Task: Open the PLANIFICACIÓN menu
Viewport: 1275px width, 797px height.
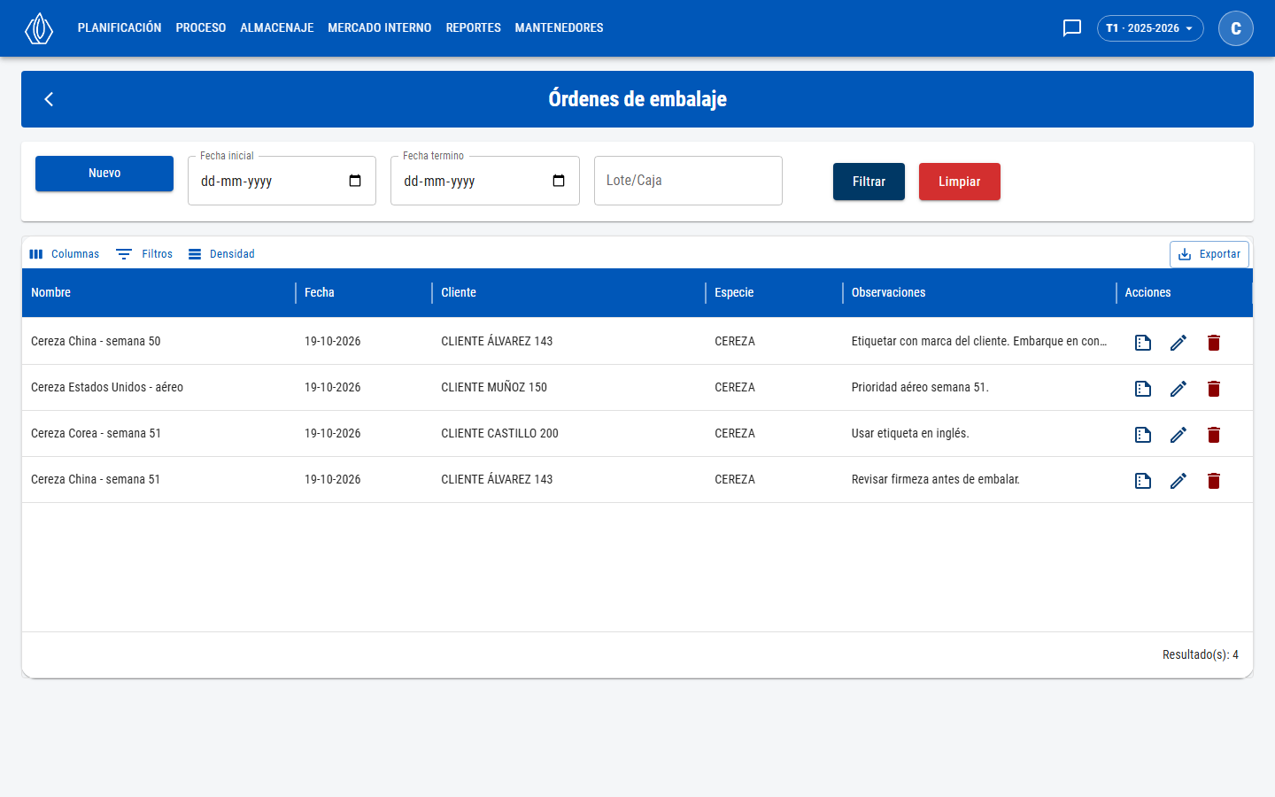Action: coord(120,28)
